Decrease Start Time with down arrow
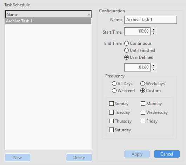Viewport: 186px width, 165px height. 153,33
